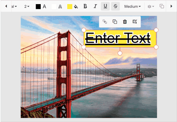Click the Enter Text box on canvas

click(120, 38)
